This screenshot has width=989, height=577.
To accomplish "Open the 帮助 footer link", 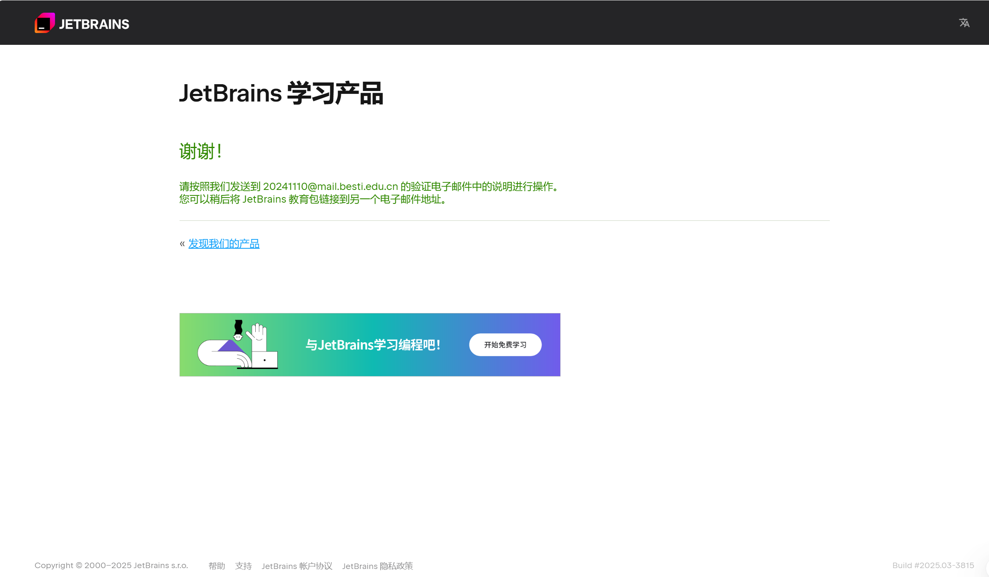I will click(x=216, y=566).
